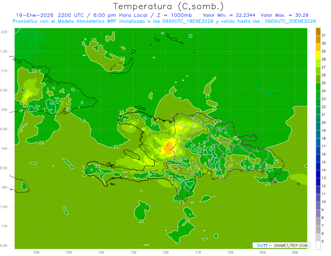Click the gray legend band between 6 and 7
Image resolution: width=331 pixels, height=256 pixels.
(x=318, y=230)
